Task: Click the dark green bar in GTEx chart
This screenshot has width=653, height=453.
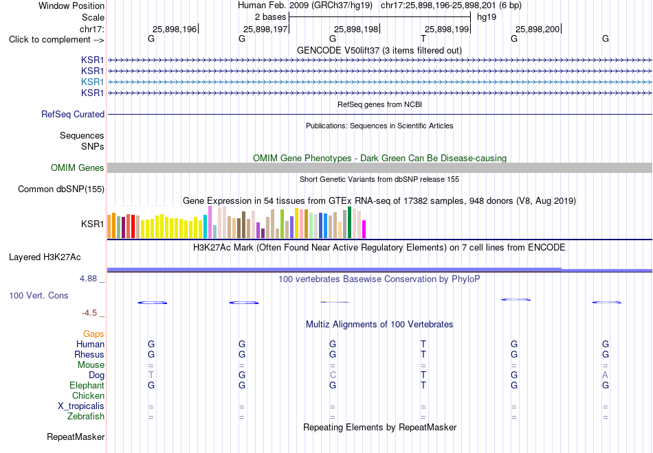Action: pos(349,222)
